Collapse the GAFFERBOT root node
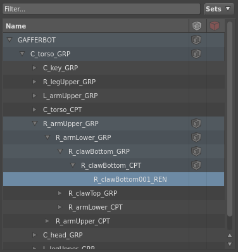This screenshot has height=252, width=238. pyautogui.click(x=9, y=40)
